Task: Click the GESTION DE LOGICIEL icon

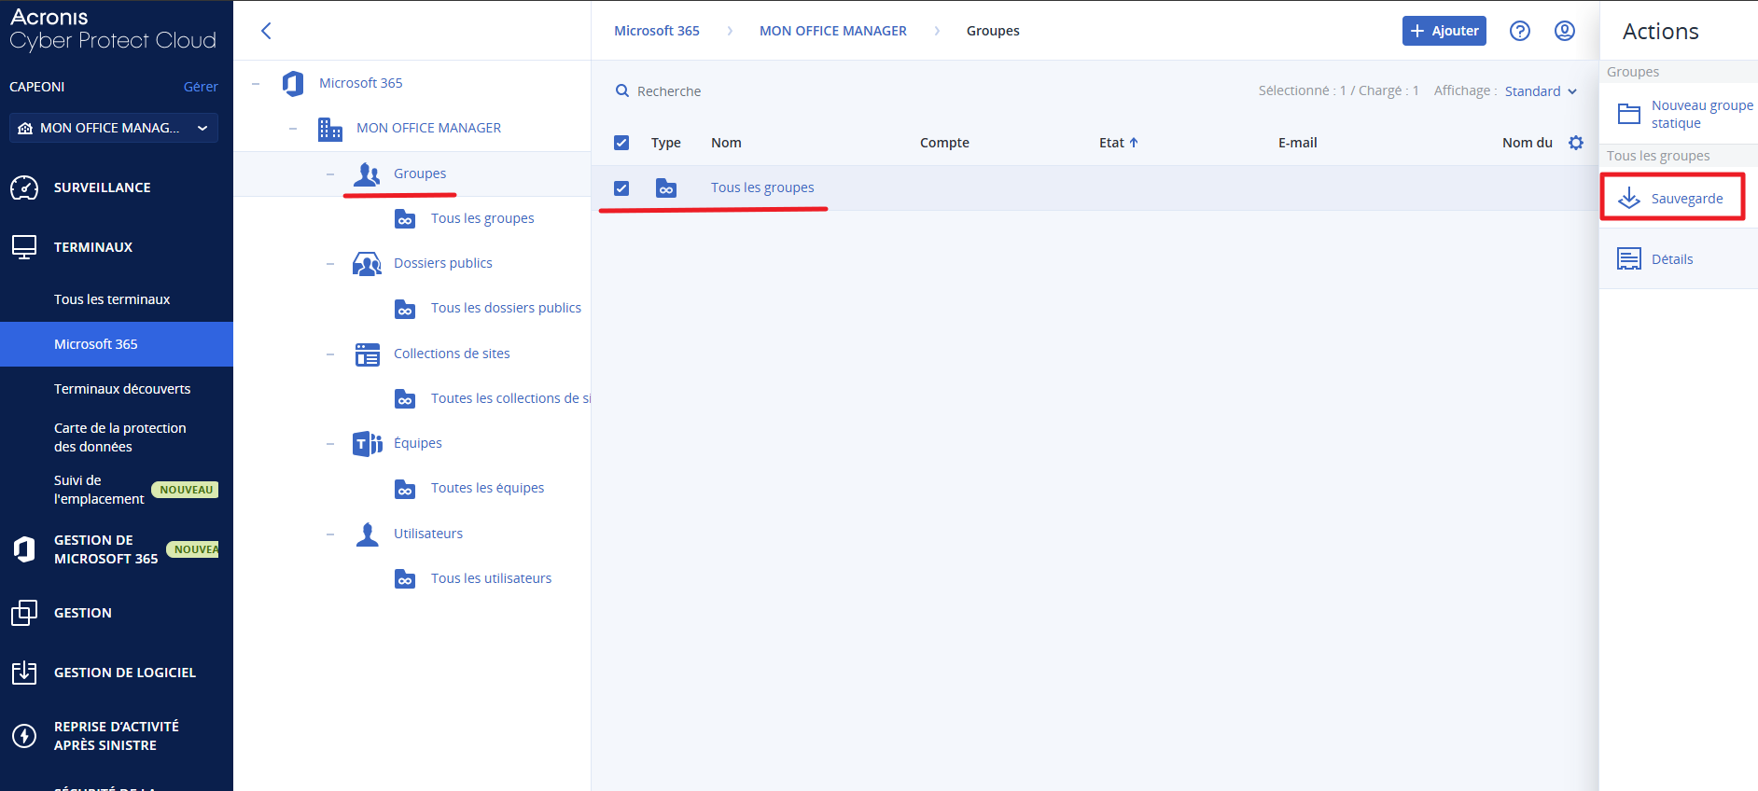Action: (24, 673)
